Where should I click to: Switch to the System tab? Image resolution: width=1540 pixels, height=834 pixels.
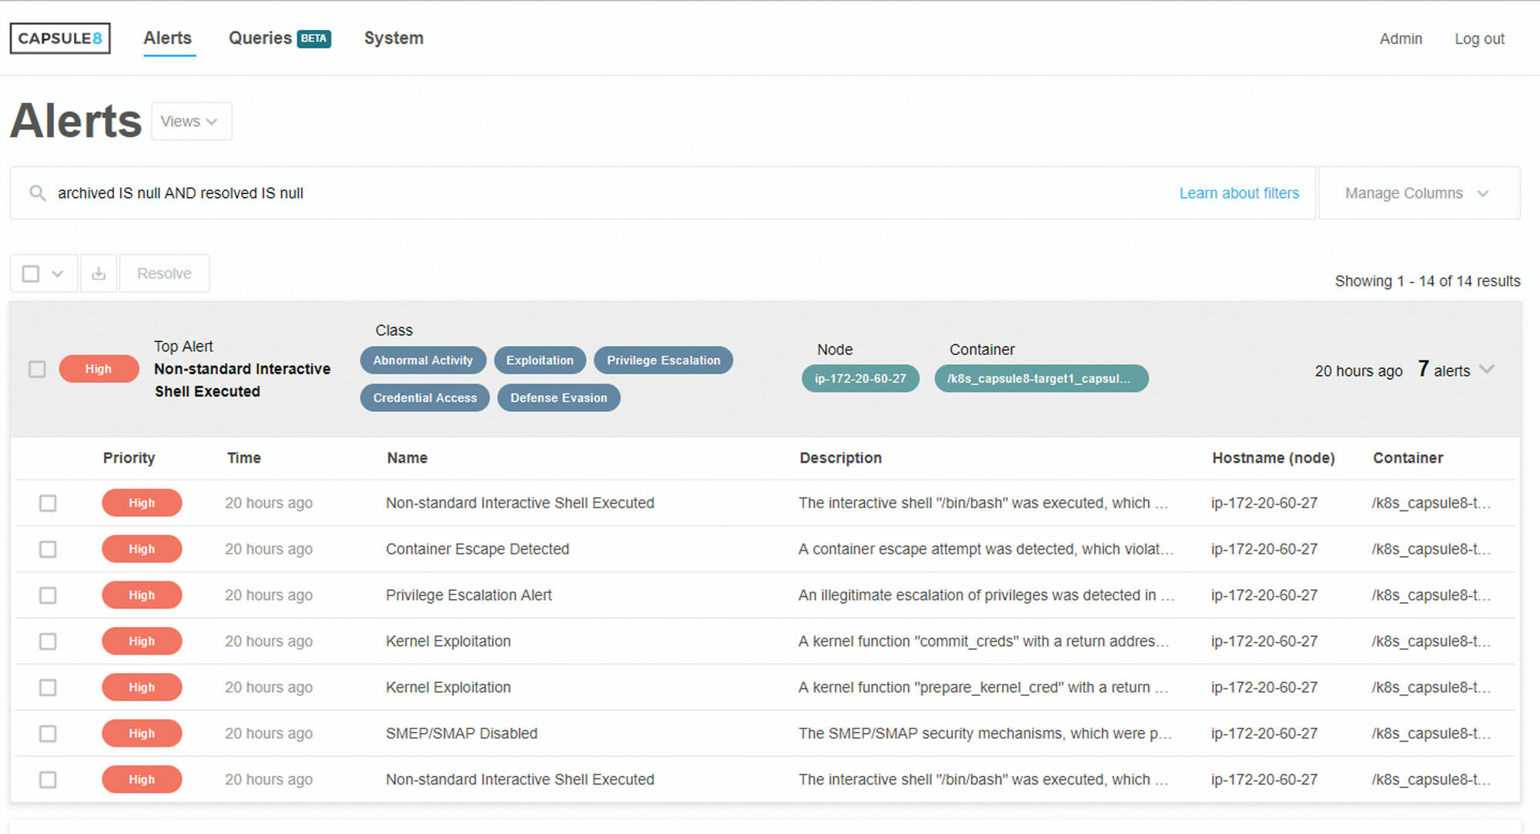[393, 39]
